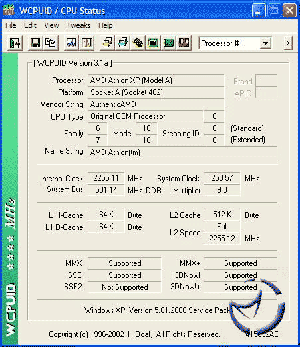Click the Internal Clock value 2255.11
Viewport: 300px width, 347px height.
106,178
